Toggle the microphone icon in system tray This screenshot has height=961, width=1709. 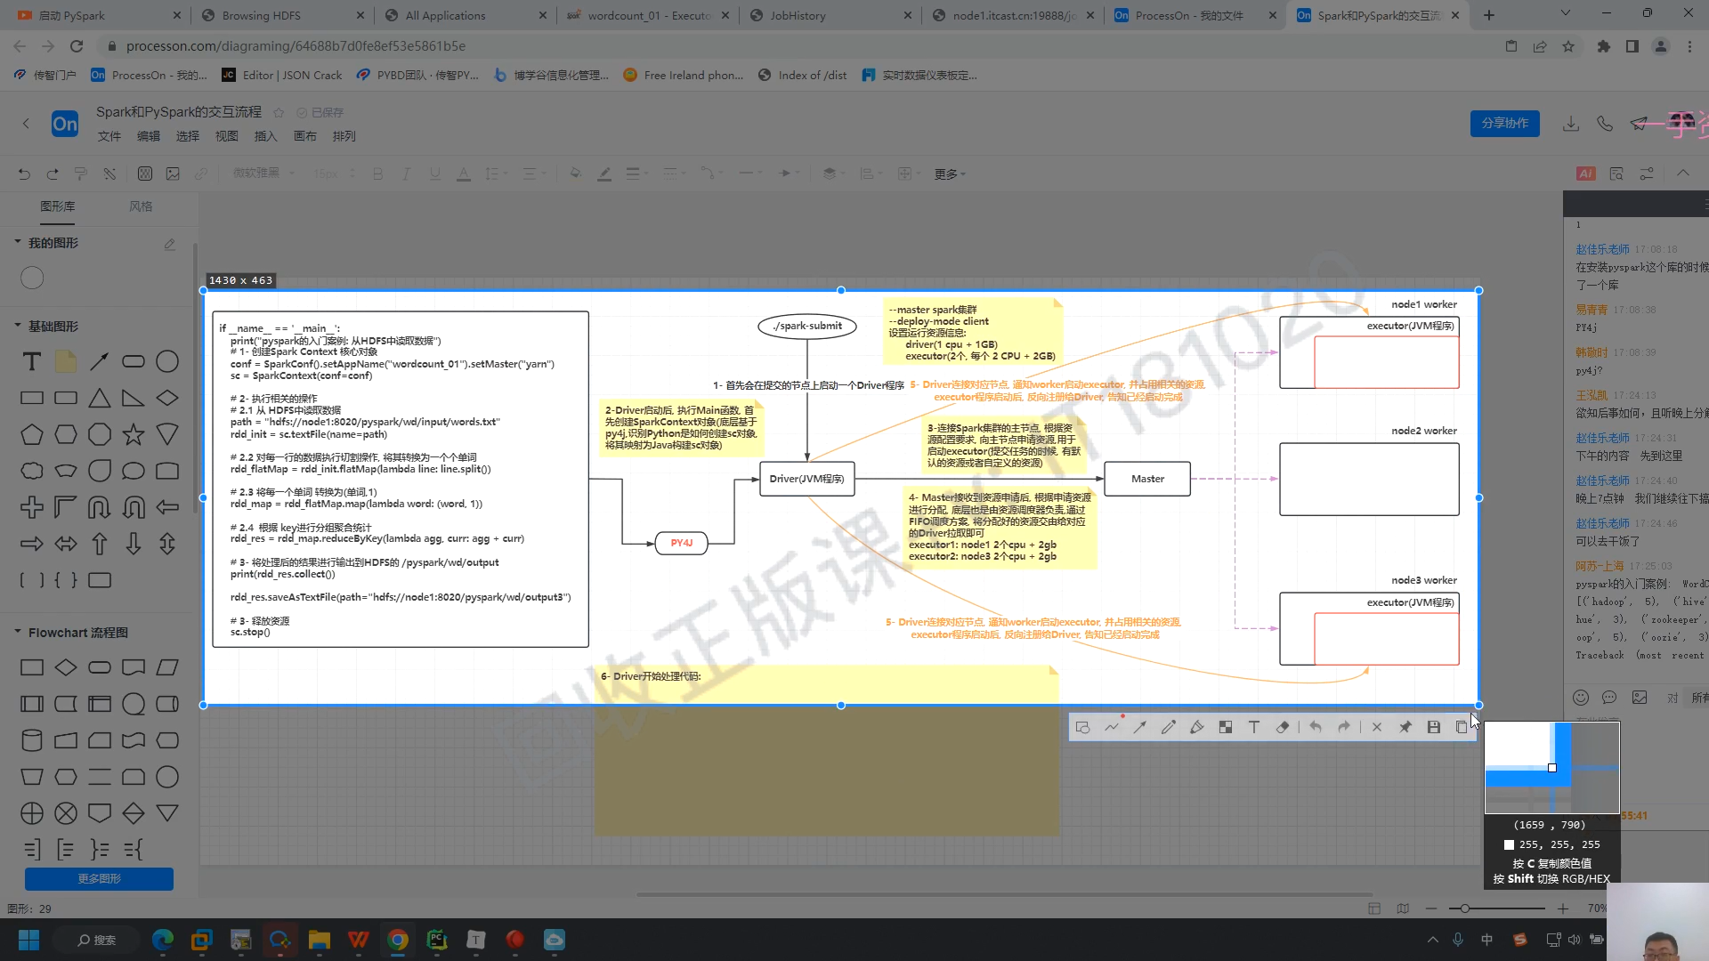[1458, 940]
